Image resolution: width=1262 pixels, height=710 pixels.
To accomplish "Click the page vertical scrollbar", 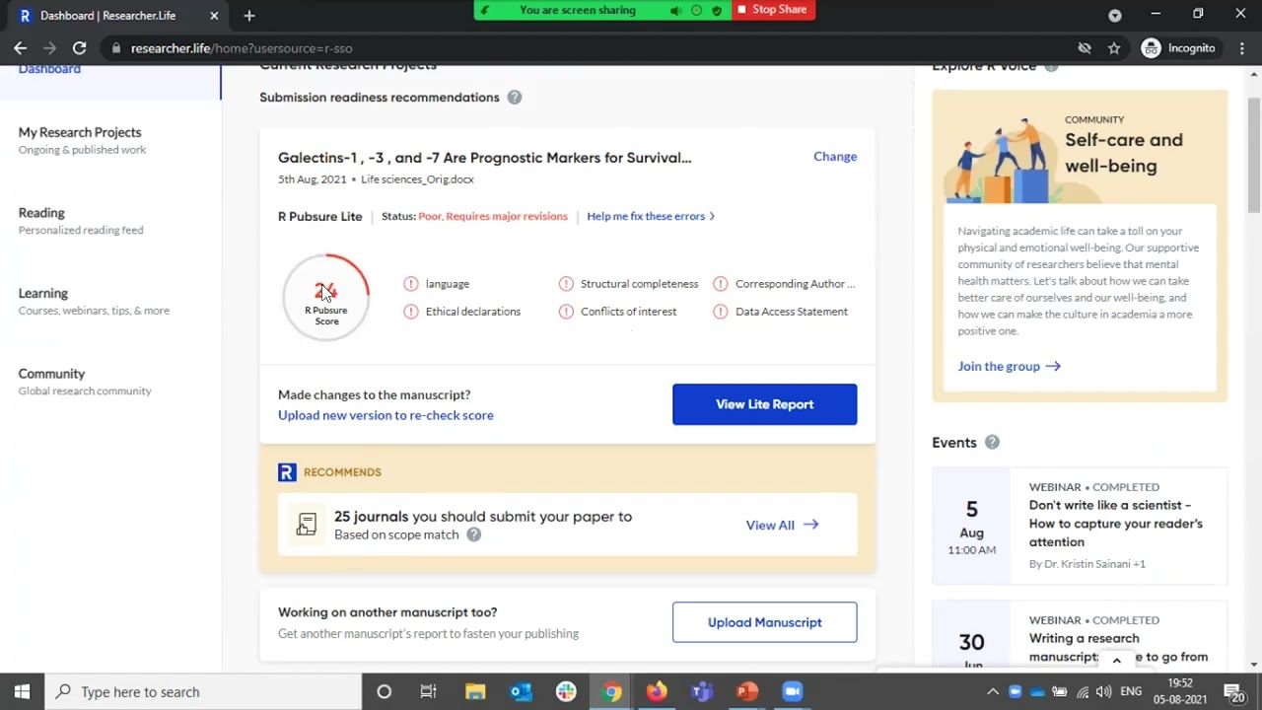I will [1253, 155].
